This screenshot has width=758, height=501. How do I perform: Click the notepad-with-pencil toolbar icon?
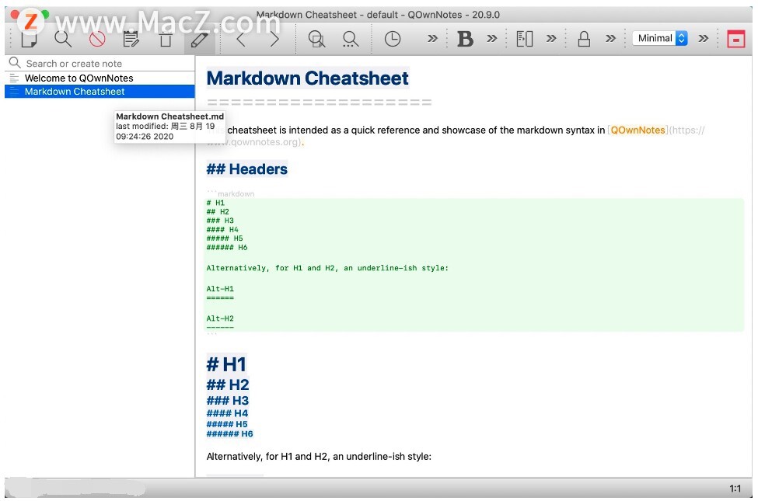(131, 39)
